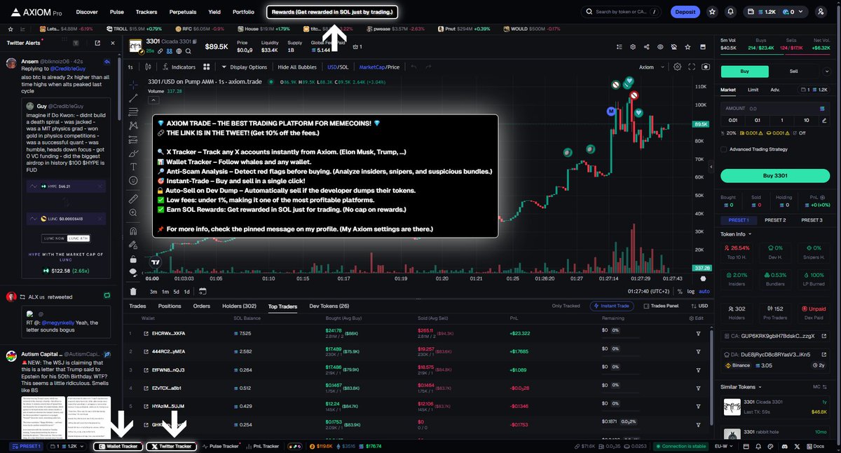The image size is (841, 453).
Task: Click Buy 3301 button
Action: pos(774,175)
